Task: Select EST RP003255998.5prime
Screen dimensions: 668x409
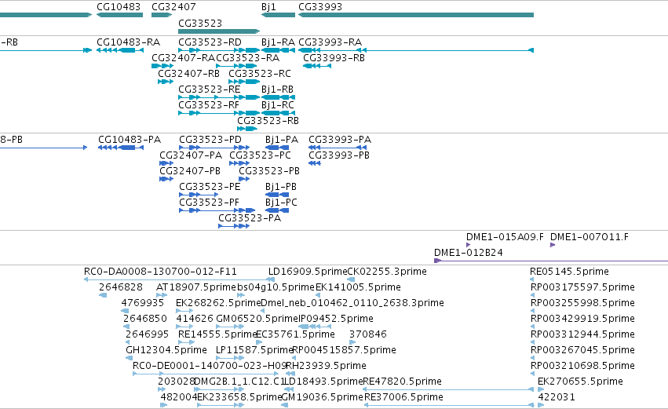Action: (x=532, y=311)
